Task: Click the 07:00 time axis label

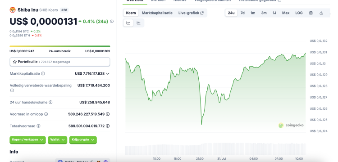Action: coord(279,159)
